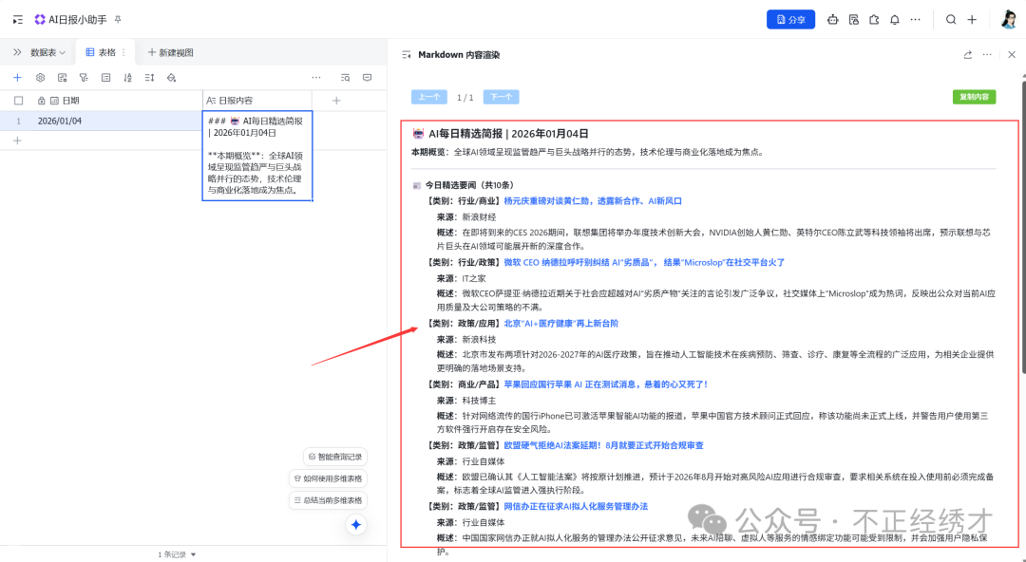Add a new field with header plus
The height and width of the screenshot is (562, 1026).
(x=336, y=100)
